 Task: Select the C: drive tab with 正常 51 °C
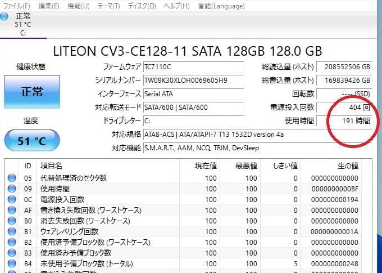coord(23,24)
